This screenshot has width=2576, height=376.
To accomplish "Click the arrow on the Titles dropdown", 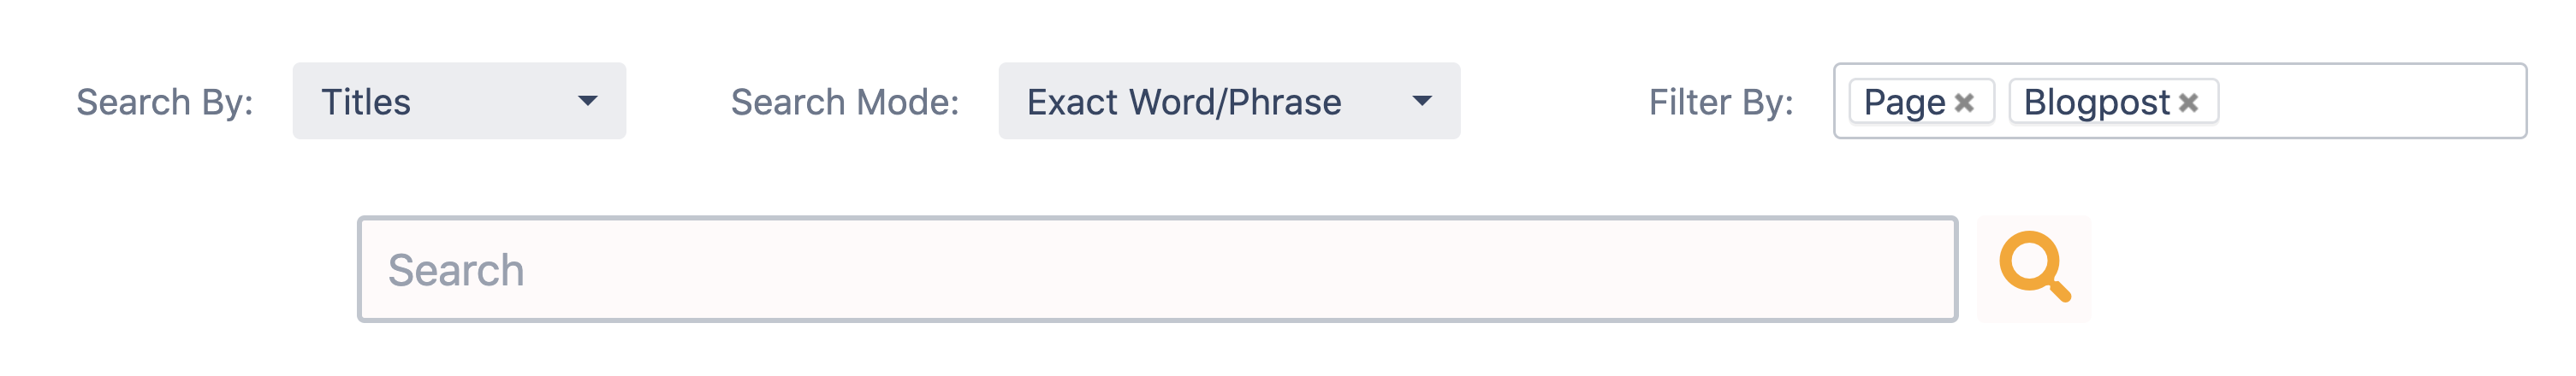I will [x=588, y=102].
